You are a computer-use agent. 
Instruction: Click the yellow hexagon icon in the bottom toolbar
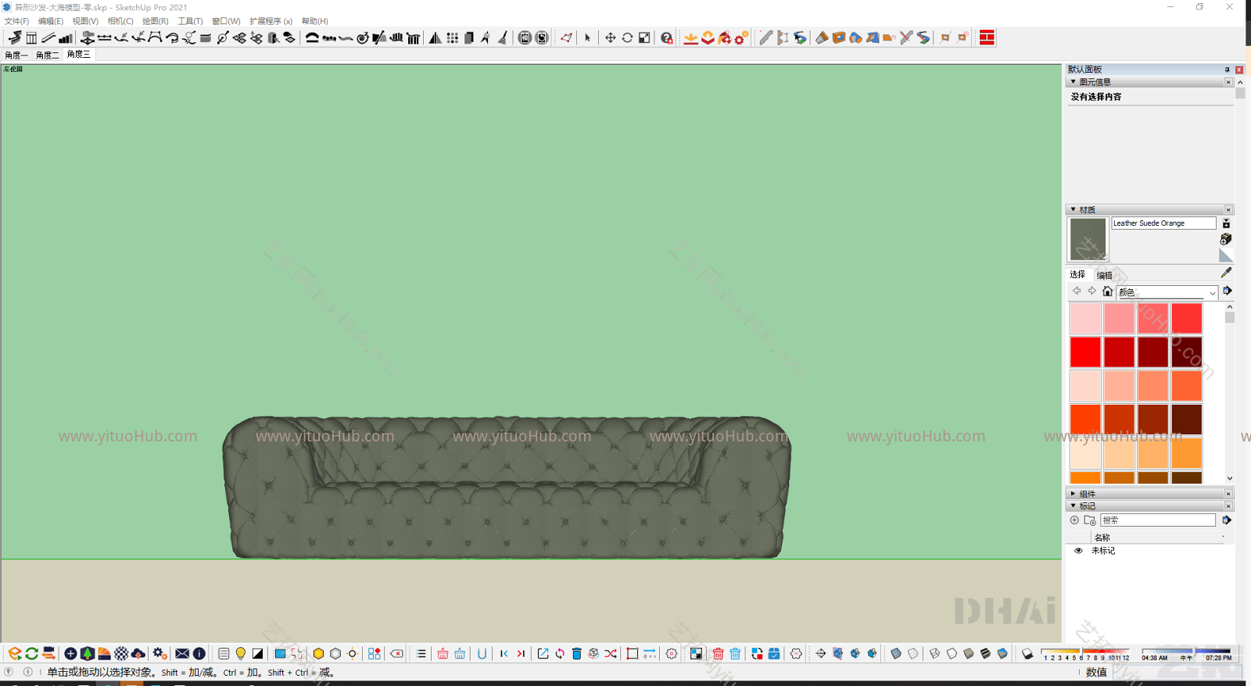tap(318, 653)
